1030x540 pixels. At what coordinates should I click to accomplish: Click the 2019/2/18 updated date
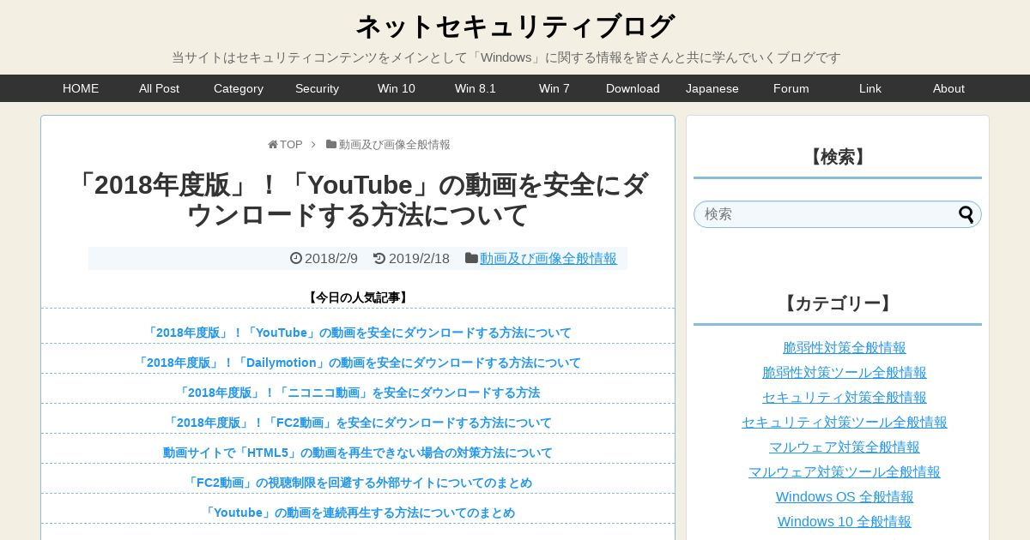click(x=419, y=258)
